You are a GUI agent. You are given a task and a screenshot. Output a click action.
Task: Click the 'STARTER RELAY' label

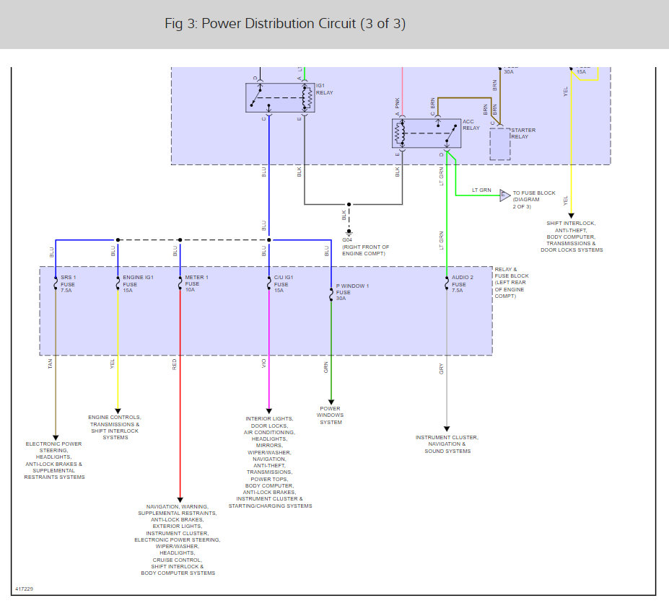click(523, 133)
